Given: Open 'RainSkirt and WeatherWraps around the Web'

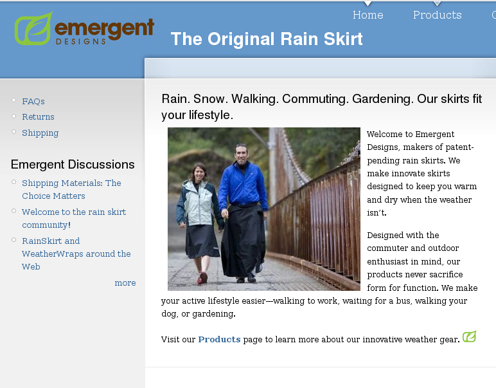Looking at the screenshot, I should pos(76,254).
